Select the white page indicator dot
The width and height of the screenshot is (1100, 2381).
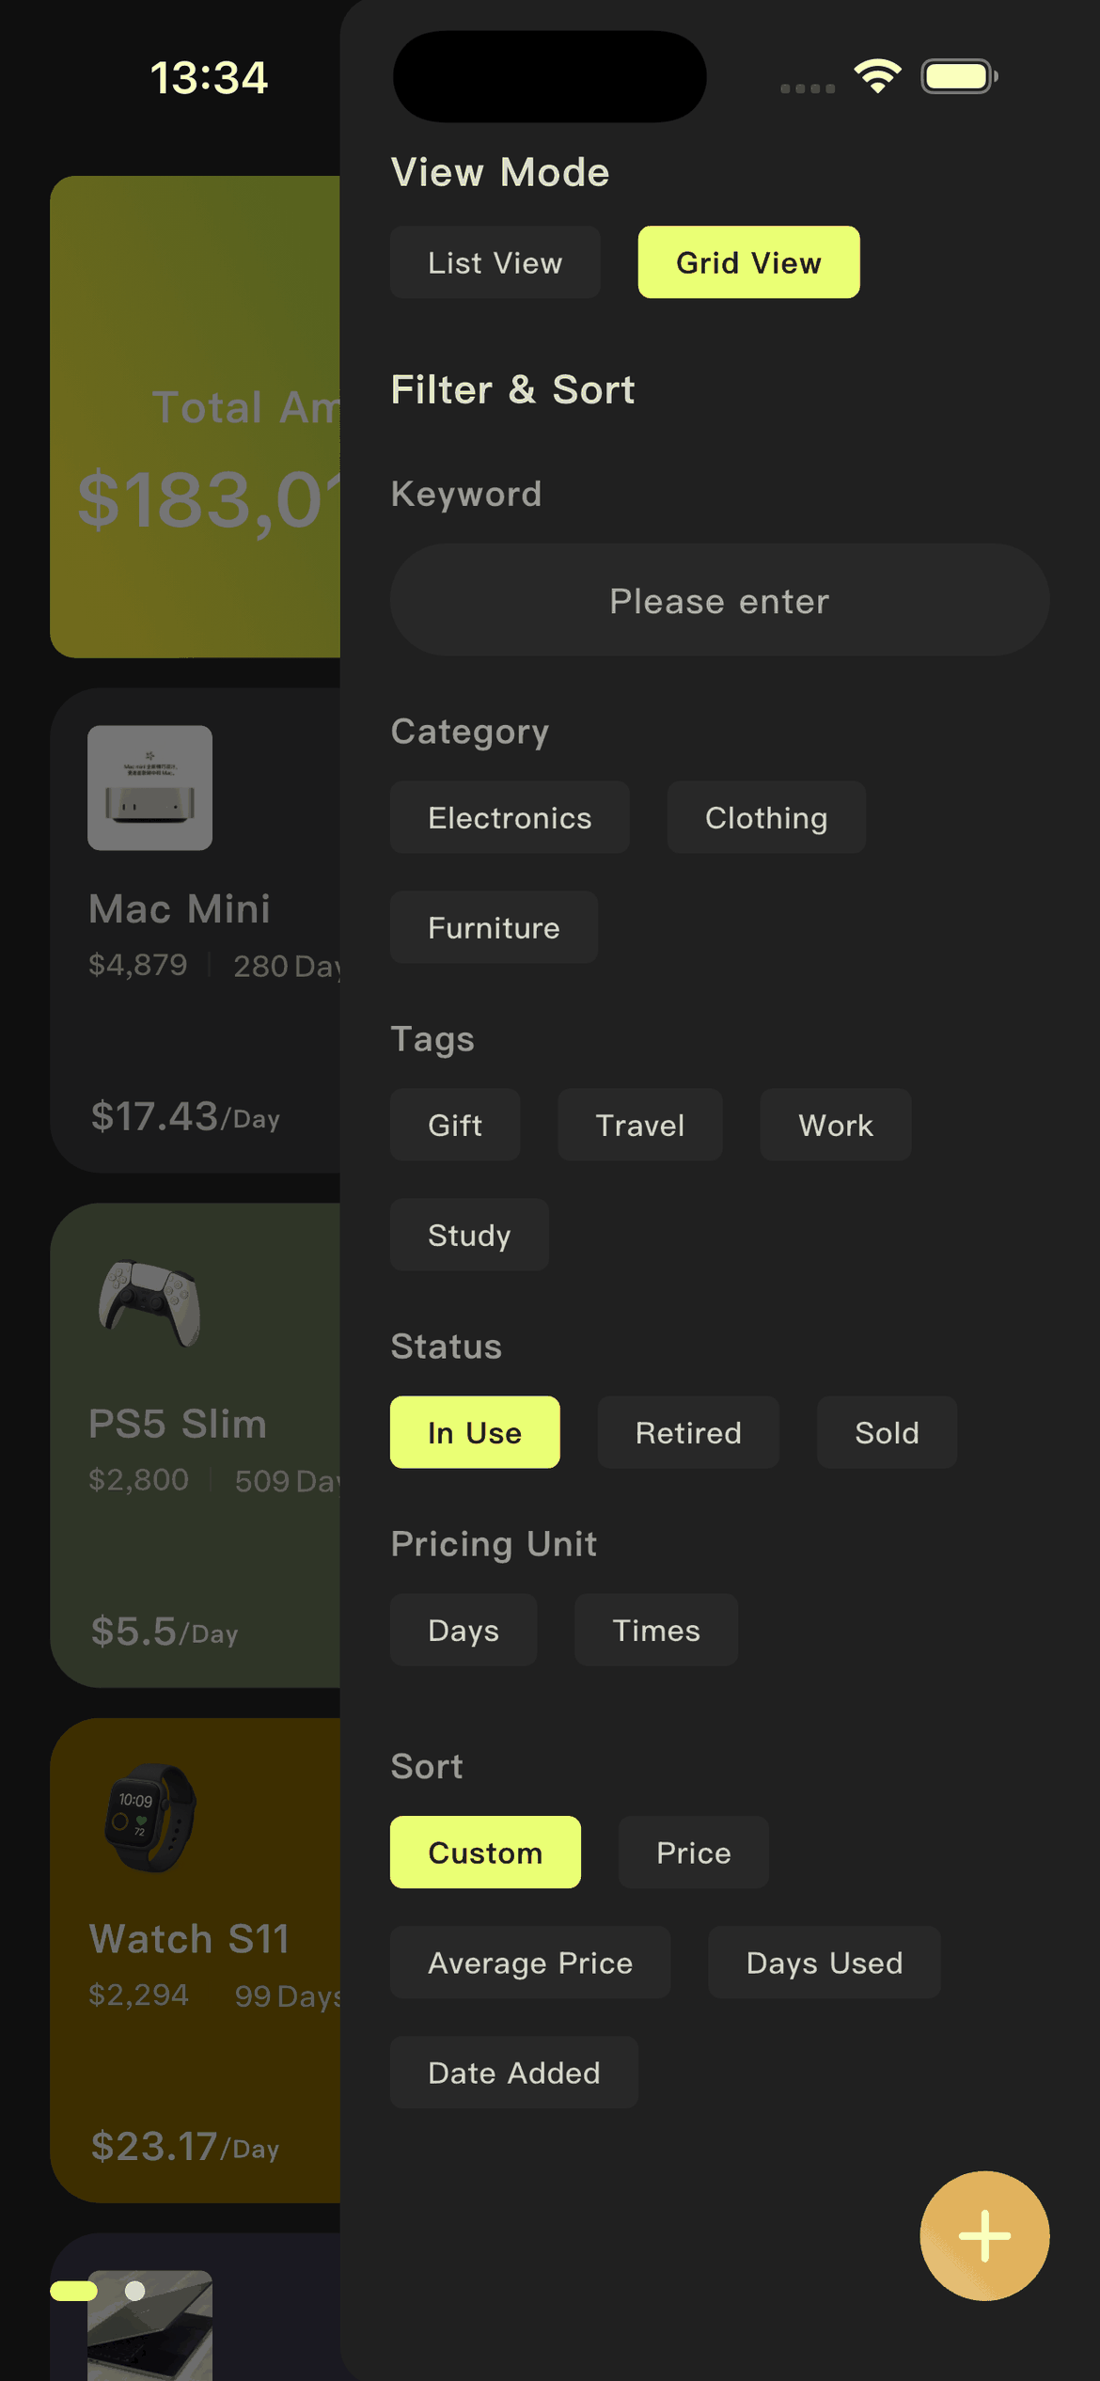(135, 2291)
